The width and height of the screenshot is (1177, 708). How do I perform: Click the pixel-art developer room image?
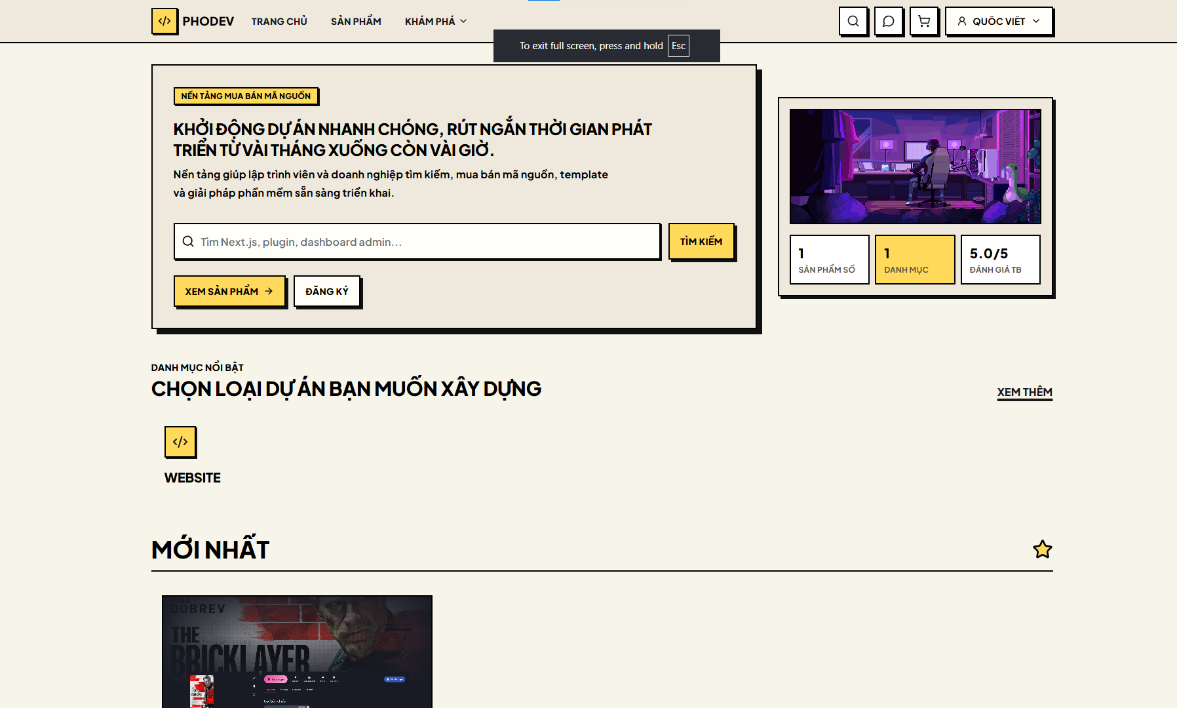915,167
